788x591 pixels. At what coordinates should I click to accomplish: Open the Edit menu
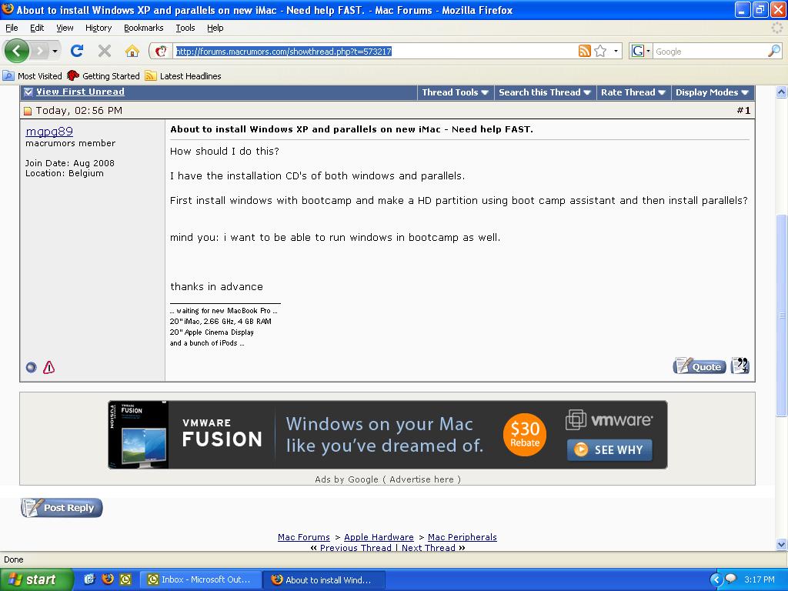coord(37,28)
